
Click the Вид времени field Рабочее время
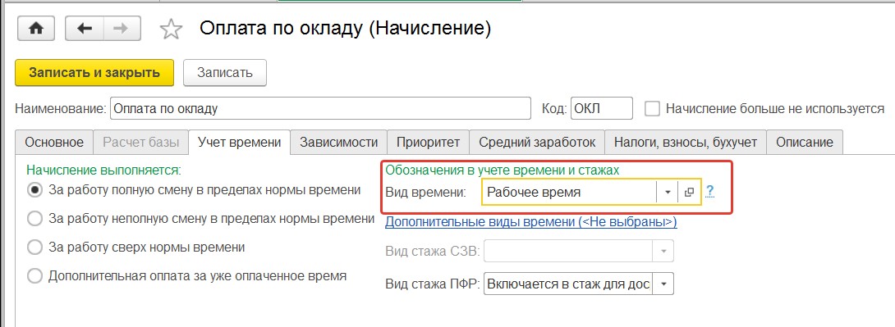(569, 193)
